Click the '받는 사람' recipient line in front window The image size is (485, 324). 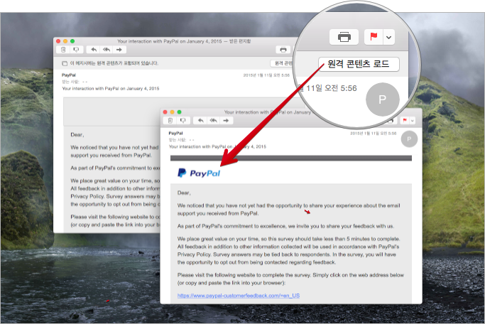pos(181,140)
